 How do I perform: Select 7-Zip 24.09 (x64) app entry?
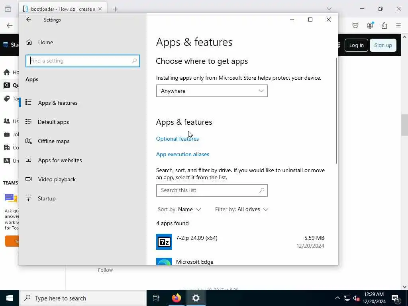click(x=240, y=242)
